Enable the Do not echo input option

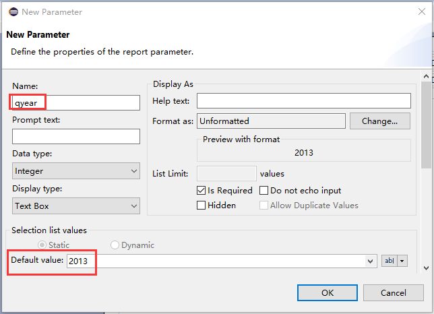pyautogui.click(x=264, y=191)
